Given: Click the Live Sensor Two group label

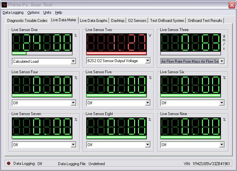Looking at the screenshot, I should coord(99,30).
